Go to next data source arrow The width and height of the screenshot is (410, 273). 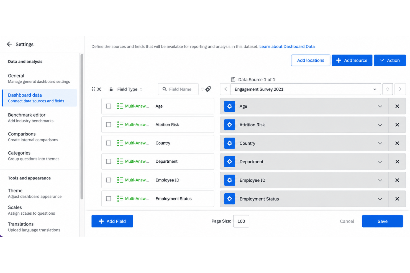[400, 89]
